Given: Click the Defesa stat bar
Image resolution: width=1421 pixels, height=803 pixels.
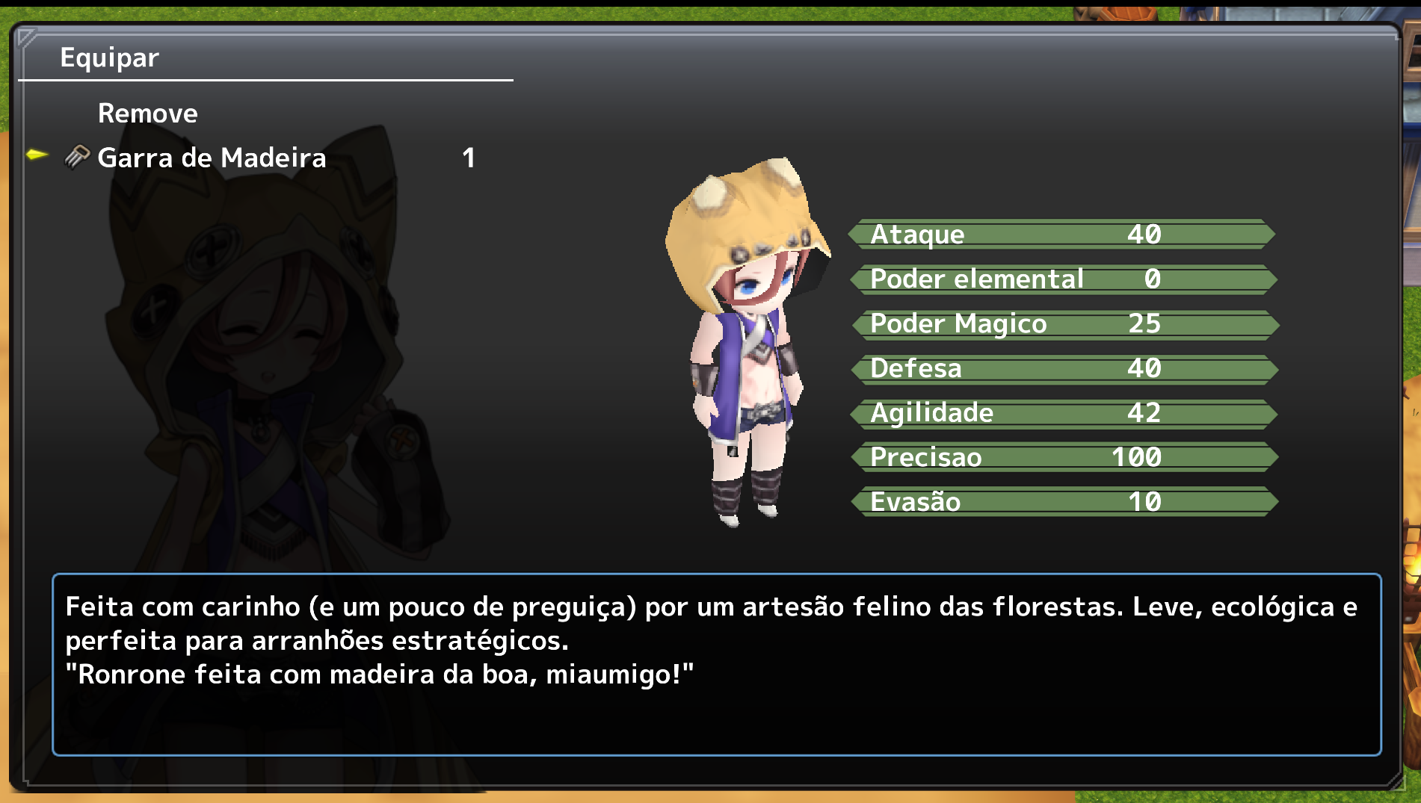Looking at the screenshot, I should (1064, 368).
